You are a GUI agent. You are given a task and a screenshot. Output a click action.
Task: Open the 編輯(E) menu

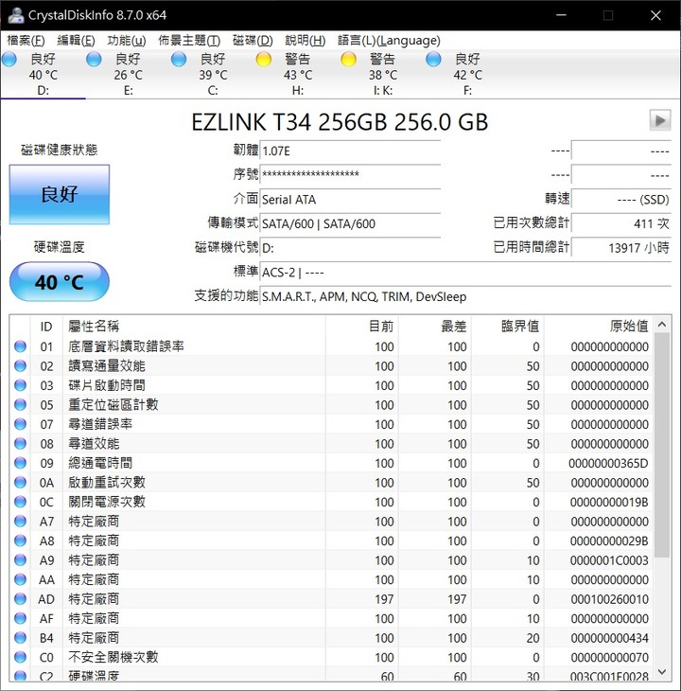coord(76,41)
